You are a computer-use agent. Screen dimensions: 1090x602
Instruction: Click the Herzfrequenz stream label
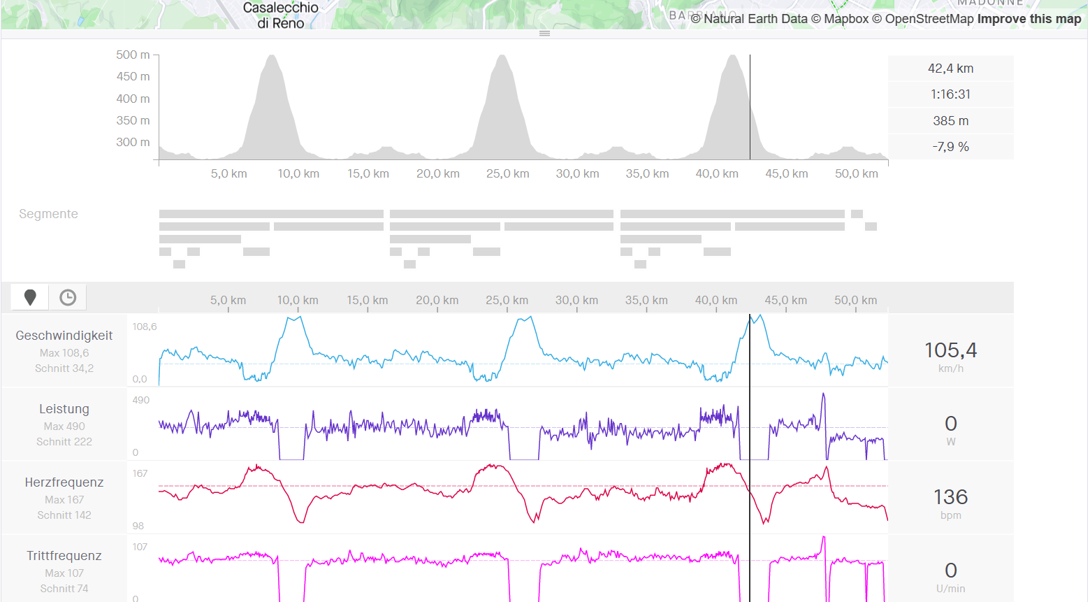(x=64, y=482)
